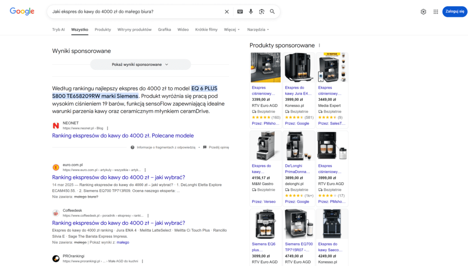
Task: Click the Google logo
Action: (21, 11)
